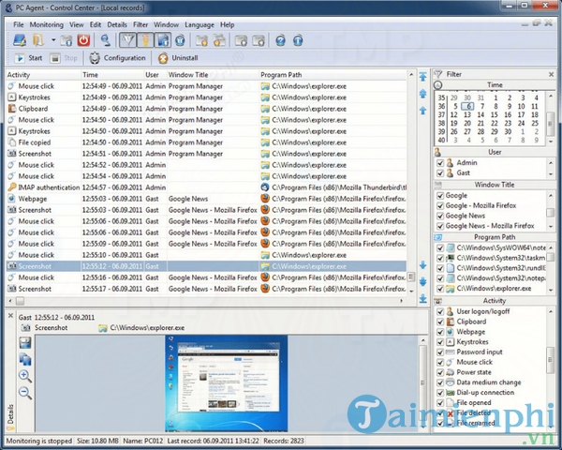
Task: Click the blue help question mark icon
Action: point(279,40)
